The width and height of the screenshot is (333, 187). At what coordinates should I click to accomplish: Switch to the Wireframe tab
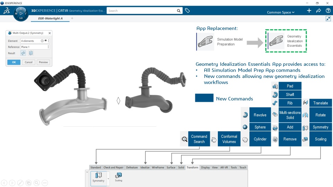pos(158,168)
